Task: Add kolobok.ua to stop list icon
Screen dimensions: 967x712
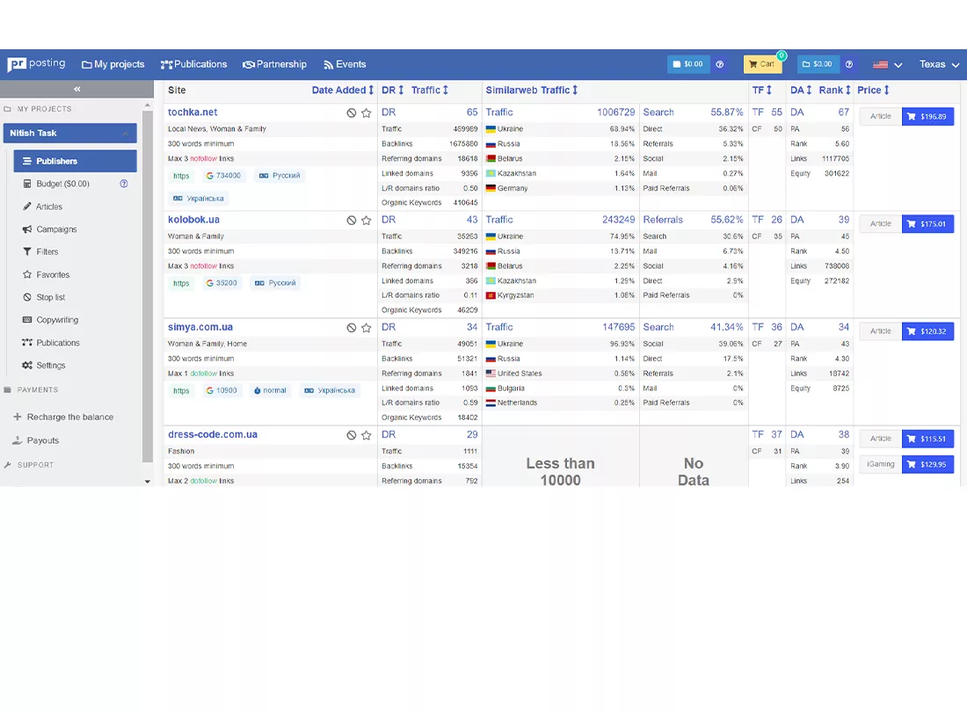Action: click(x=351, y=220)
